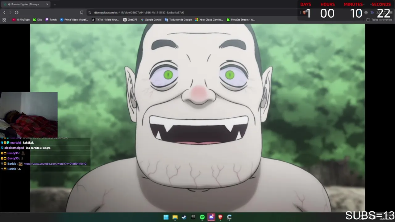Image resolution: width=395 pixels, height=222 pixels.
Task: Open the Prime Video bookmark
Action: 74,20
